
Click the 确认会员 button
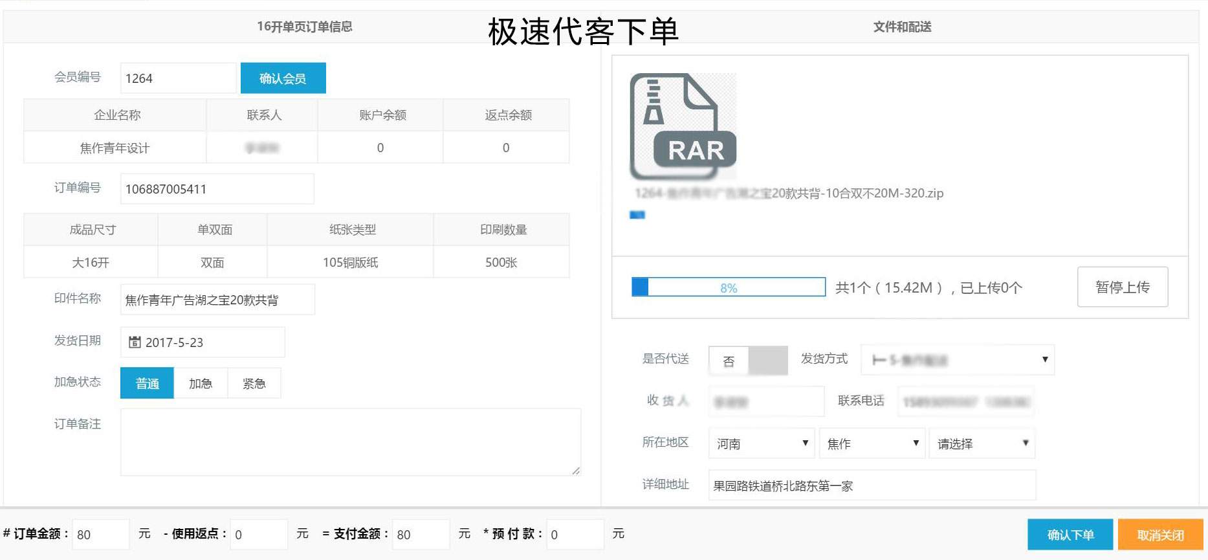(283, 78)
